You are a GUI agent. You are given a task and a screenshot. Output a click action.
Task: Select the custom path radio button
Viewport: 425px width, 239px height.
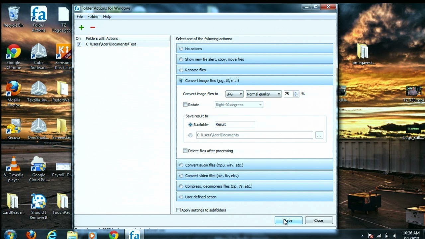point(190,135)
